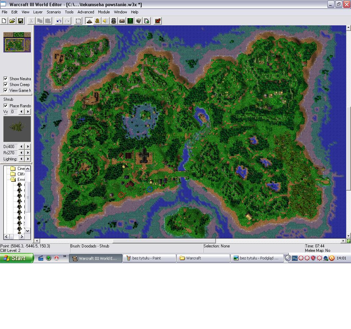Undo the last action with the blue arrow

click(59, 21)
